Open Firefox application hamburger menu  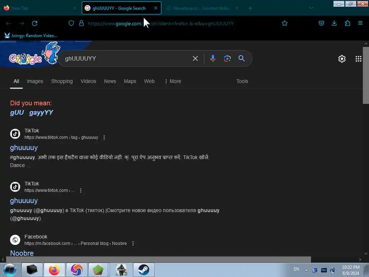360,23
